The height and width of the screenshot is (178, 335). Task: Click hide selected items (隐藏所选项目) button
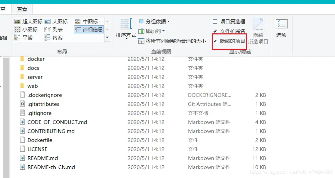[x=258, y=31]
